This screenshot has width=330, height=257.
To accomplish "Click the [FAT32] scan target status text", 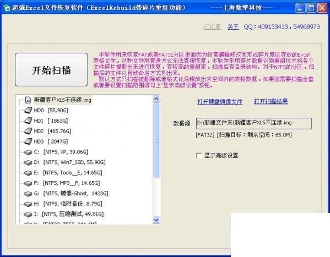I will click(x=244, y=135).
